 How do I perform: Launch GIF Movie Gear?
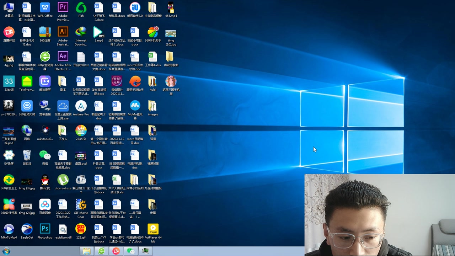coord(81,208)
